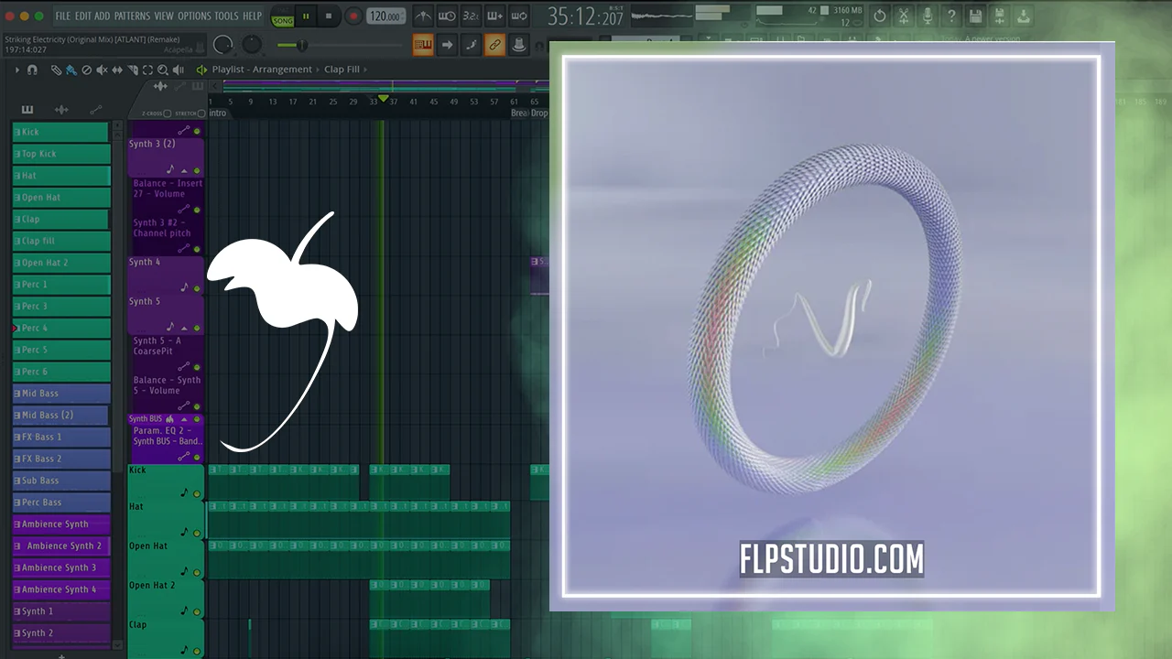The width and height of the screenshot is (1172, 659).
Task: Collapse the Synth BUS track group
Action: (183, 419)
